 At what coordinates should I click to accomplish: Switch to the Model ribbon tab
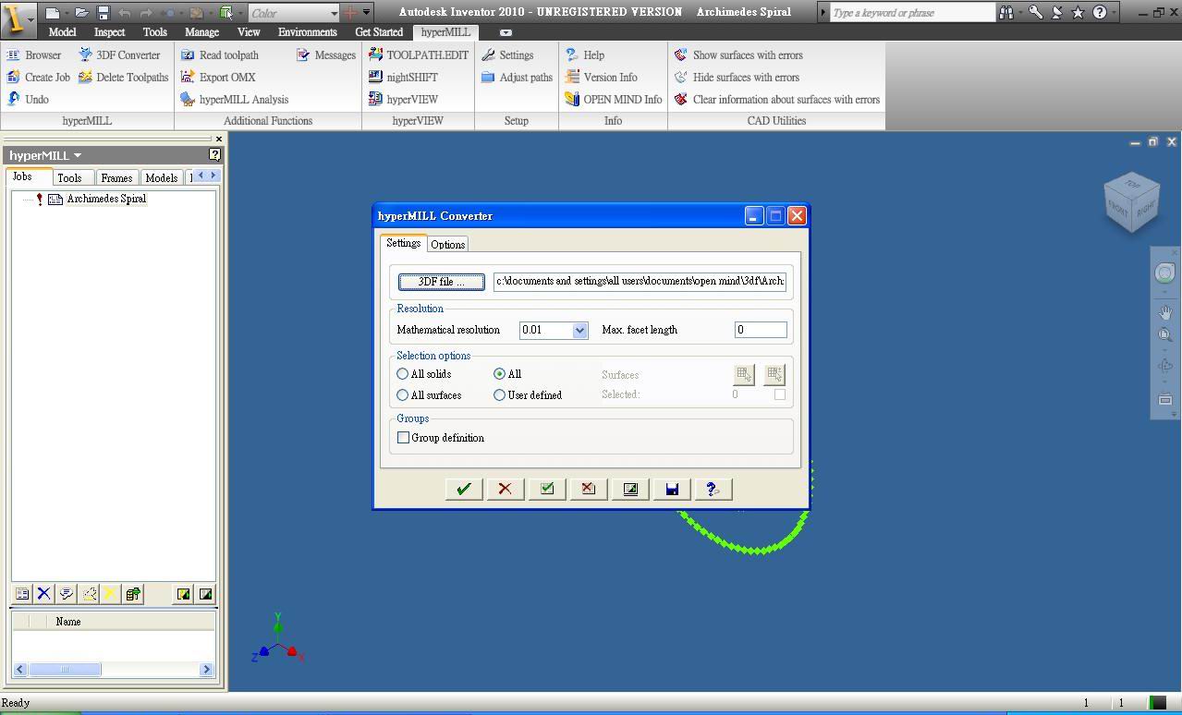click(62, 32)
